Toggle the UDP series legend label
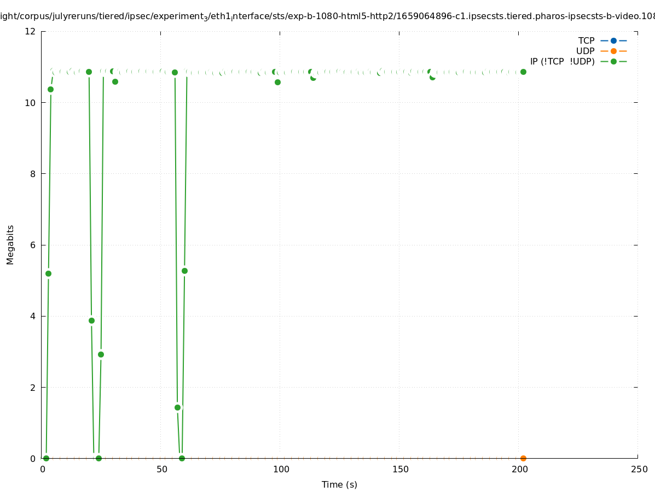The image size is (655, 492). pos(585,51)
